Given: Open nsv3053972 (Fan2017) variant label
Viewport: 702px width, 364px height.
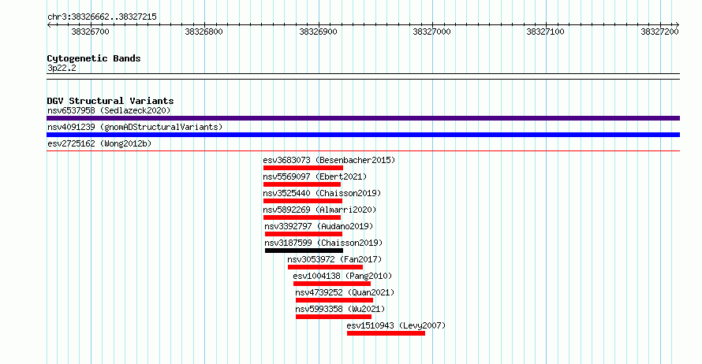Looking at the screenshot, I should [334, 259].
